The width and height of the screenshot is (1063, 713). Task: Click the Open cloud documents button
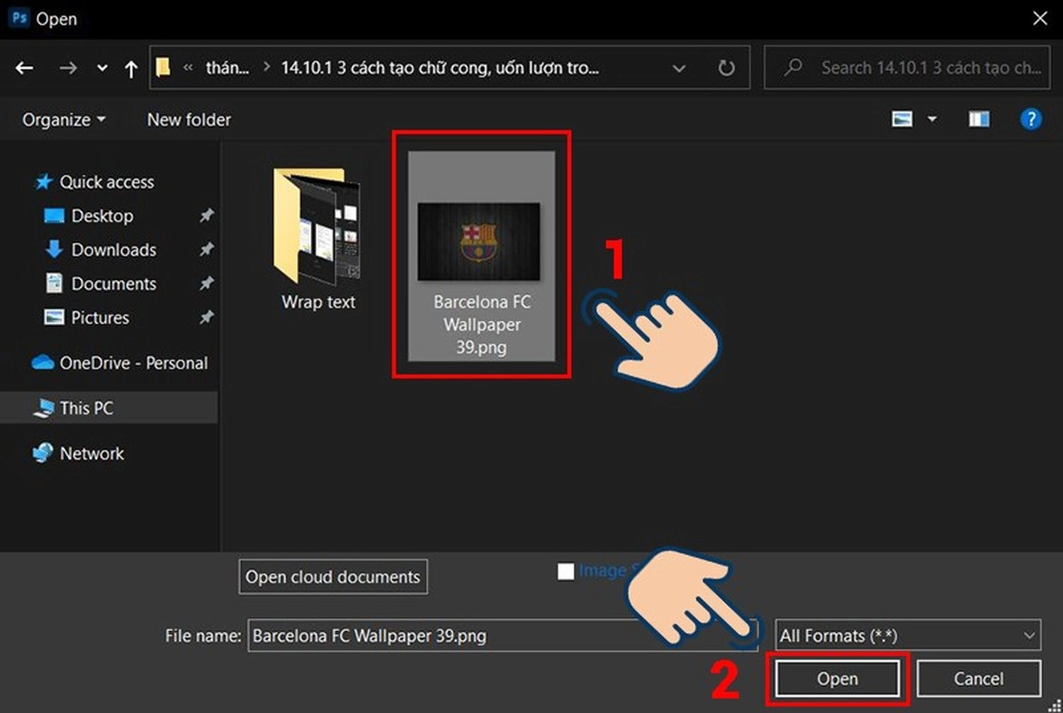[x=333, y=577]
